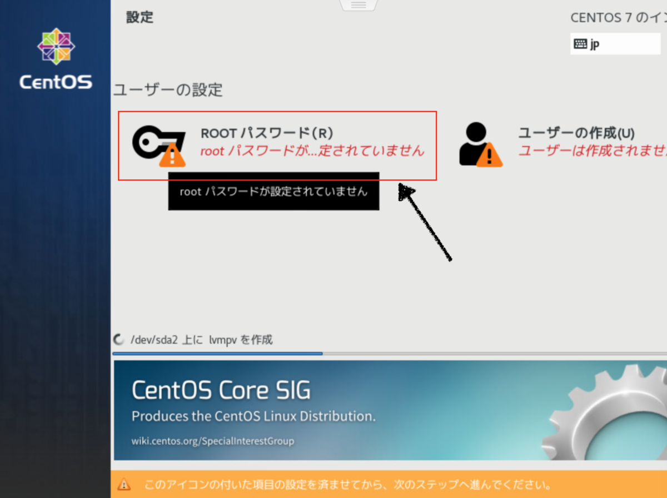The width and height of the screenshot is (667, 498).
Task: Open ユーザーの作成(U) setting
Action: click(x=563, y=144)
